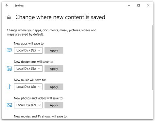Minimize the Settings window
155x121 pixels.
[x=129, y=6]
